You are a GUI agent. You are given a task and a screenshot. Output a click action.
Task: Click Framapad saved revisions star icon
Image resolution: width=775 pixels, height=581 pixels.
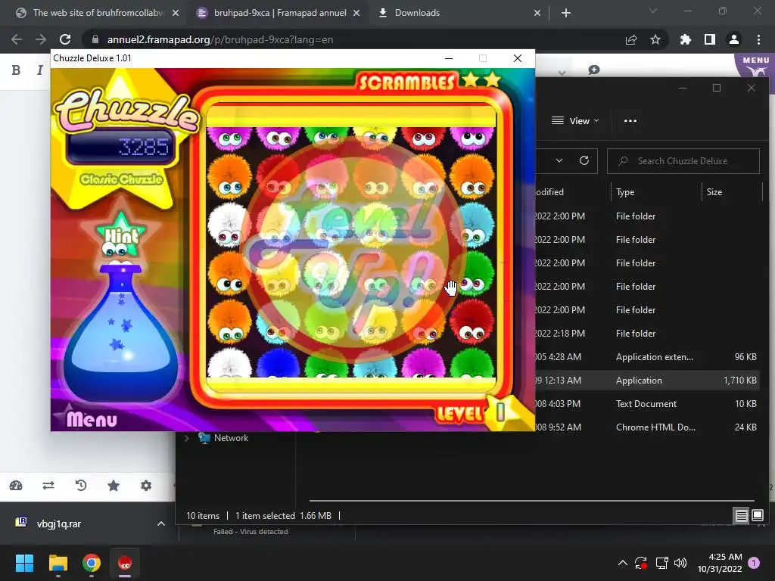(114, 486)
